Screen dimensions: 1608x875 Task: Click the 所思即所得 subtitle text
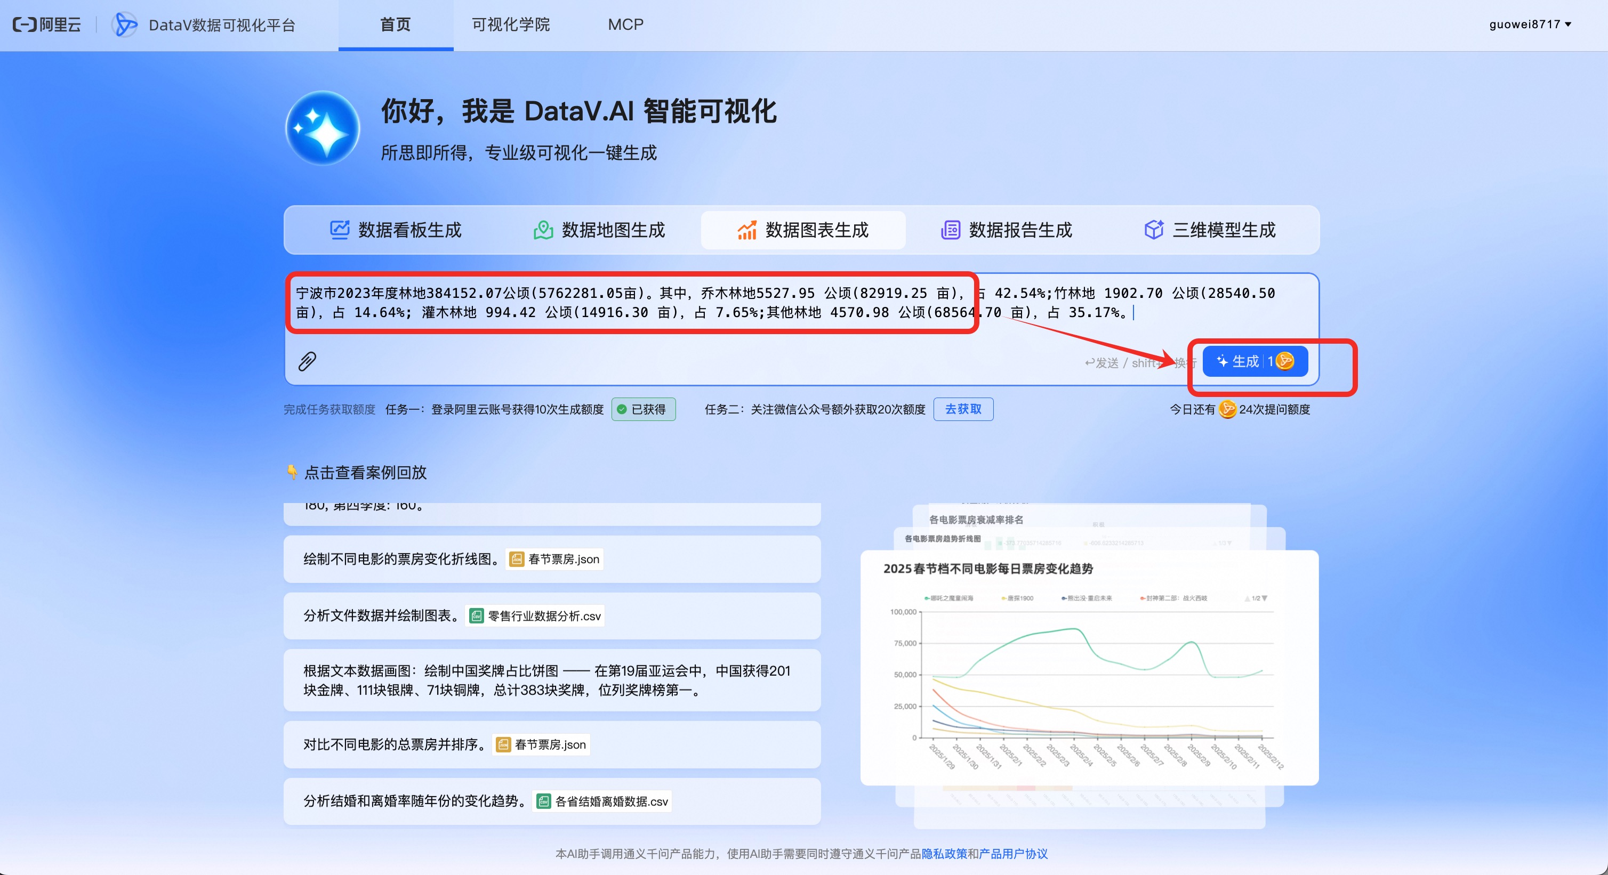519,153
